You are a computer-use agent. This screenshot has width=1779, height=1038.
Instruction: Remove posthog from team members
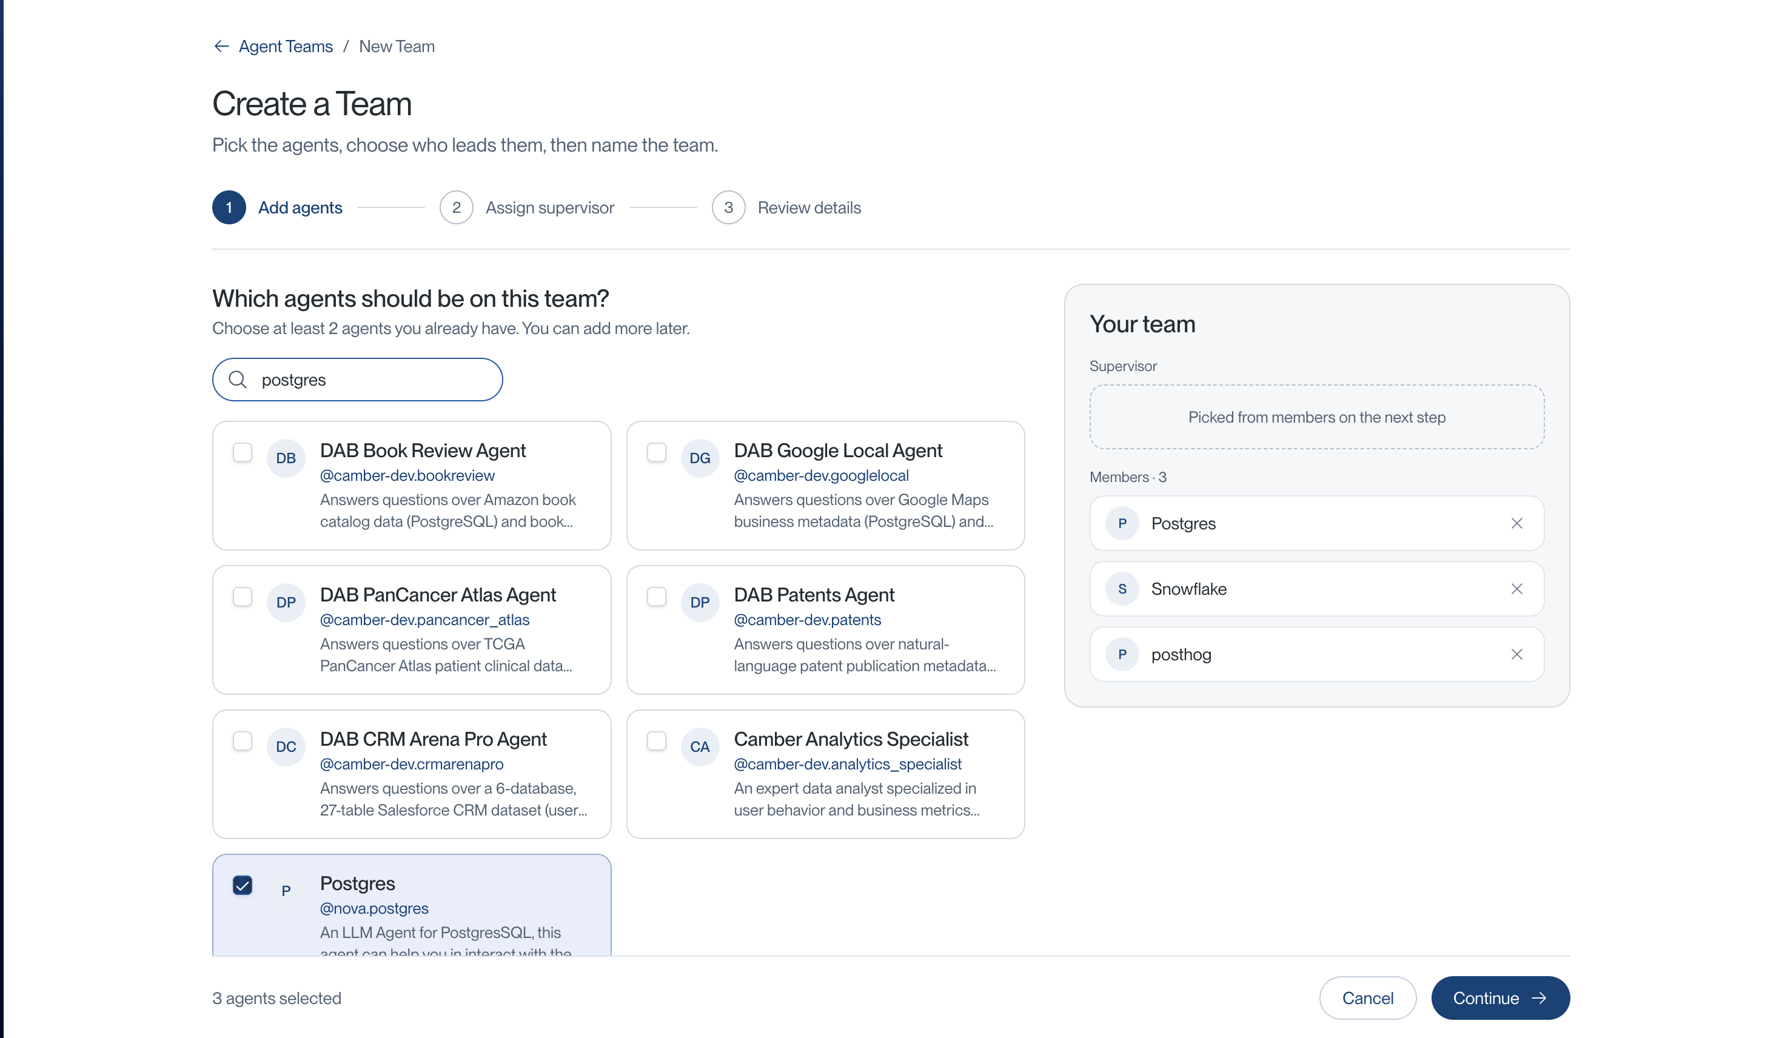coord(1516,655)
